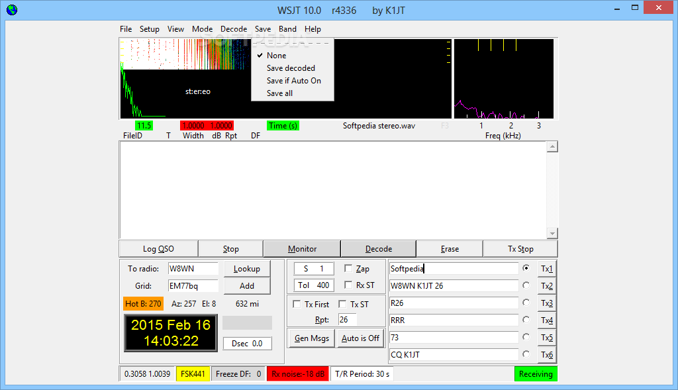Click the Hot B: 270 orange label

point(143,303)
